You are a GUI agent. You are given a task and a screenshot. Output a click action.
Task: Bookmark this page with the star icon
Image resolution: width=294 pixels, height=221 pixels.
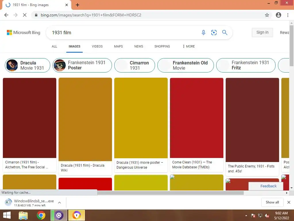coord(267,15)
